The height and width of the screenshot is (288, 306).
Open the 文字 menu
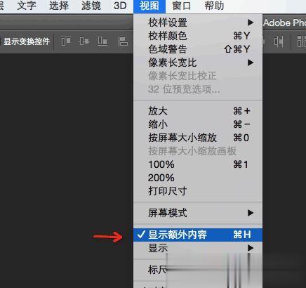(x=27, y=6)
